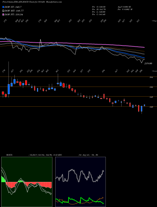157x207 pixels.
Task: Click the MACD (12,26,9) parameter values
Action: point(43,155)
